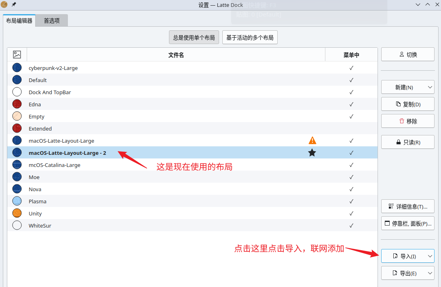Click the orange warning triangle icon
Image resolution: width=441 pixels, height=287 pixels.
click(312, 140)
